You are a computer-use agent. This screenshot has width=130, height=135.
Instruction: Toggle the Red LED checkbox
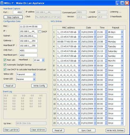[5, 60]
